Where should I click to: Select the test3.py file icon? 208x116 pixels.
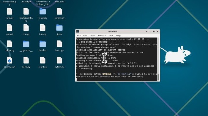tap(42, 60)
